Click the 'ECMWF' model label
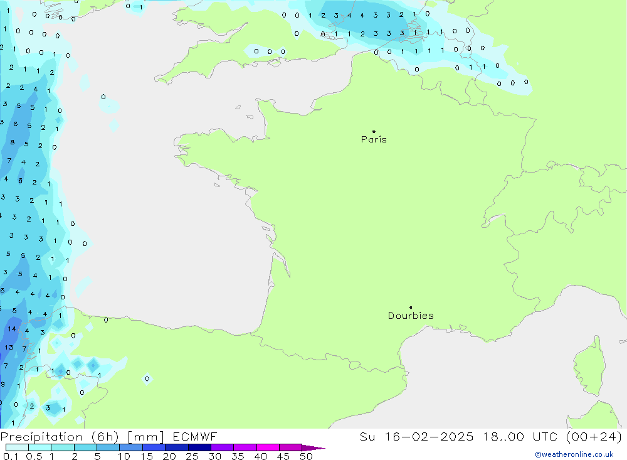Image resolution: width=627 pixels, height=460 pixels. (195, 437)
